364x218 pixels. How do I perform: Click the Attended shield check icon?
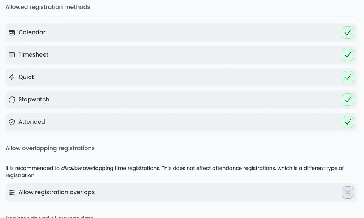(12, 122)
